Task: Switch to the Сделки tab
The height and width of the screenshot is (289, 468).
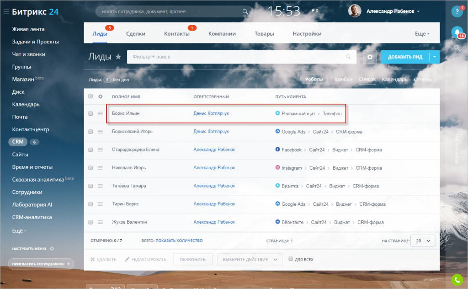Action: pyautogui.click(x=135, y=34)
